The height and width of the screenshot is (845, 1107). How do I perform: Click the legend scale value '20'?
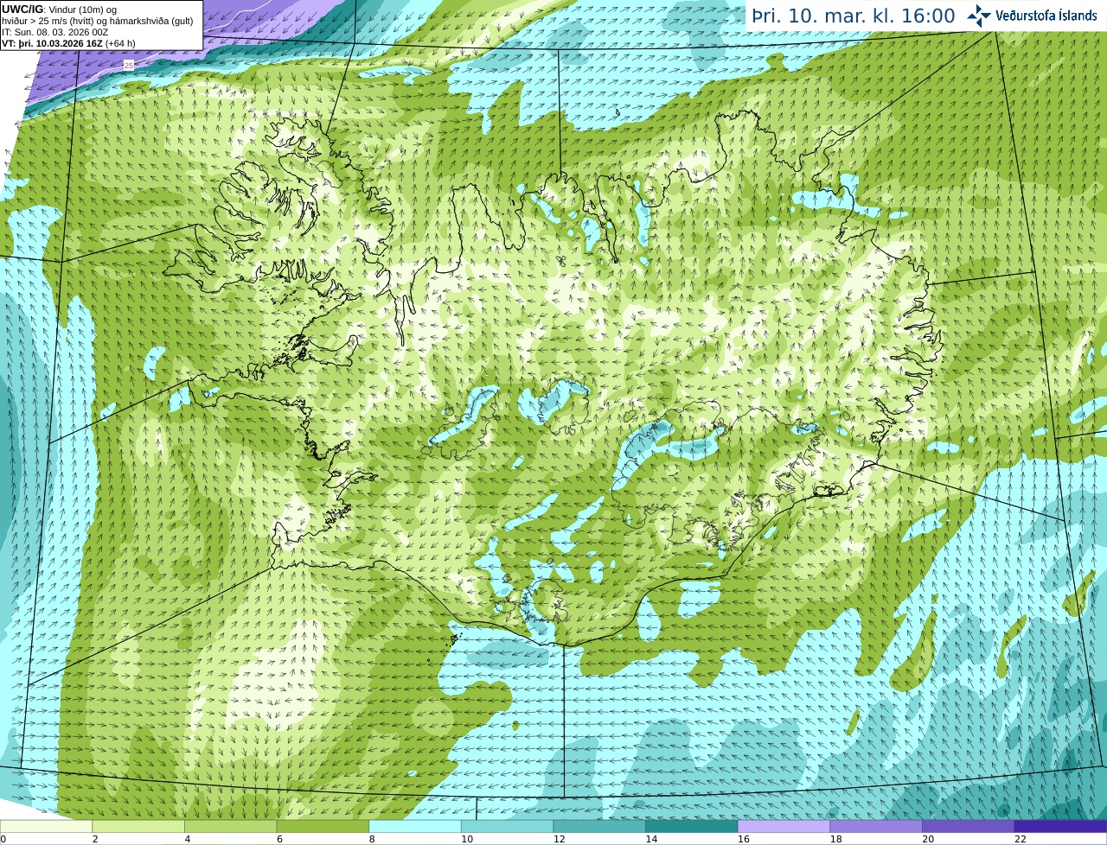pos(928,839)
